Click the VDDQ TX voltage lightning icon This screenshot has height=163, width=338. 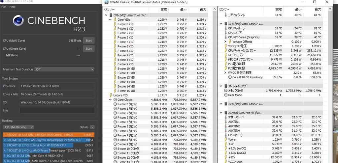click(225, 46)
